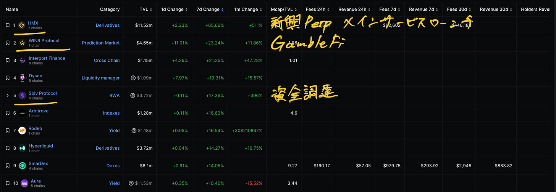Bookmark the WINR Protocol row
The width and height of the screenshot is (556, 192).
(x=7, y=43)
